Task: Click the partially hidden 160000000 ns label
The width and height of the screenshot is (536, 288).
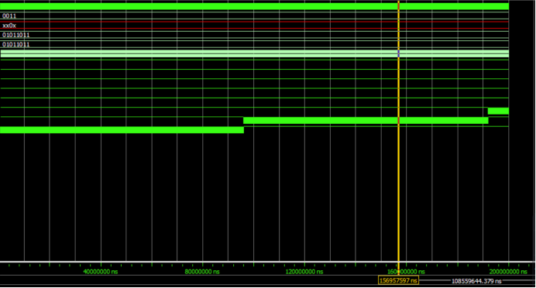Action: point(407,272)
